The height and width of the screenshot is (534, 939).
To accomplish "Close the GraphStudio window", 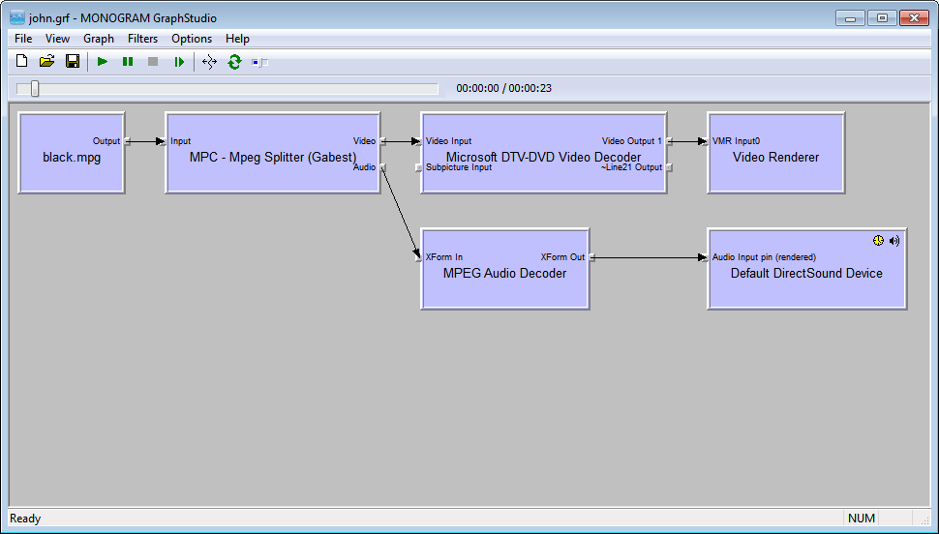I will (914, 18).
